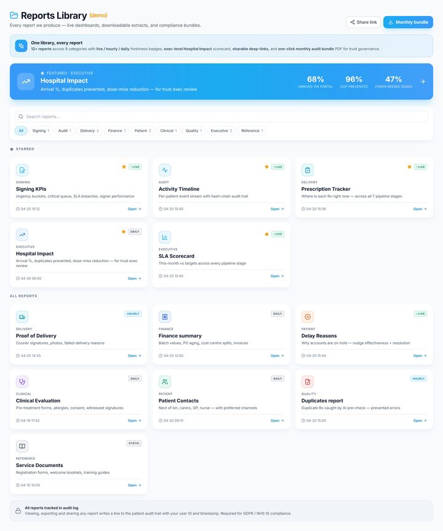Click the DAILY badge on Finance summary
This screenshot has width=443, height=531.
click(277, 314)
